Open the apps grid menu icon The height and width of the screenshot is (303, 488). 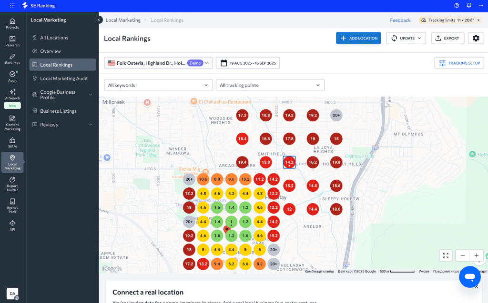click(x=12, y=6)
